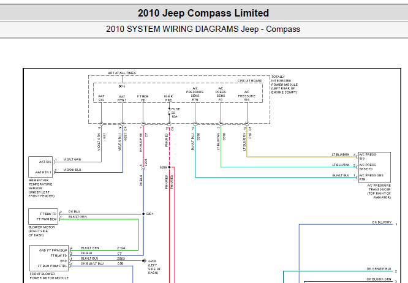The height and width of the screenshot is (283, 408).
Task: Click 'A/C PRESS SIG' in transducer box
Action: click(x=368, y=156)
